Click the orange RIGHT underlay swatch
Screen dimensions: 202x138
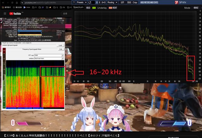click(110, 8)
